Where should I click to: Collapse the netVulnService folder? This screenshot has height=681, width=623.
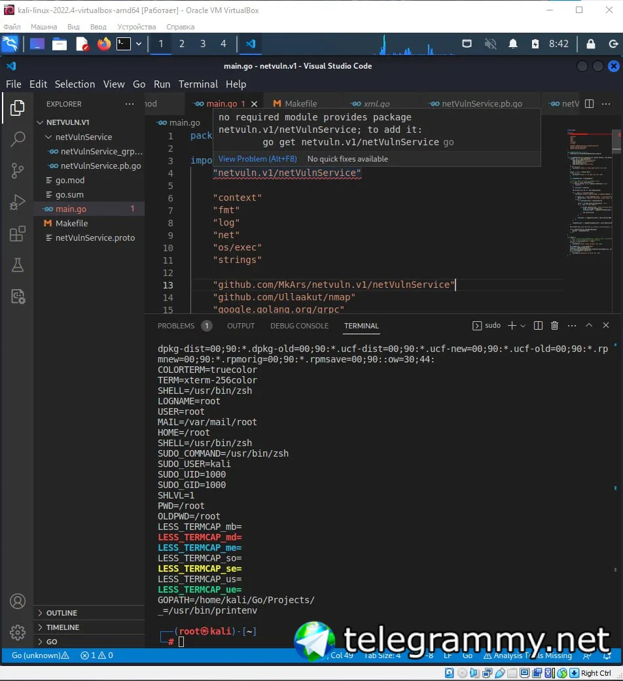pyautogui.click(x=89, y=137)
